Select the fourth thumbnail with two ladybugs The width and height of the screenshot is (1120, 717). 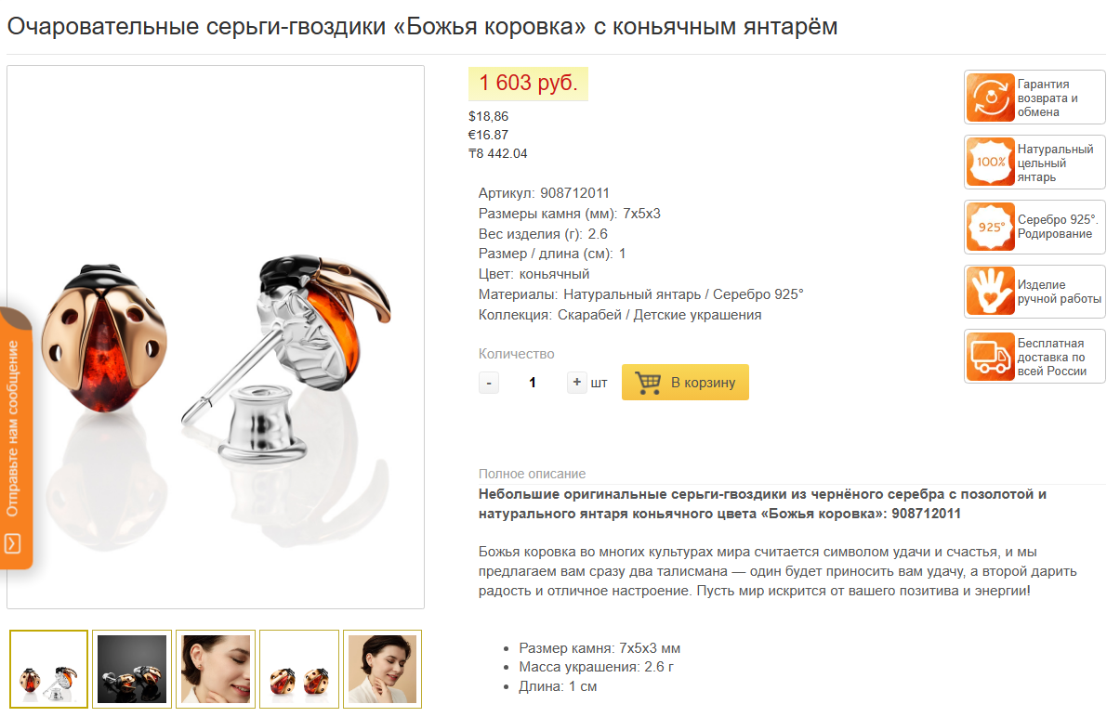(x=299, y=670)
